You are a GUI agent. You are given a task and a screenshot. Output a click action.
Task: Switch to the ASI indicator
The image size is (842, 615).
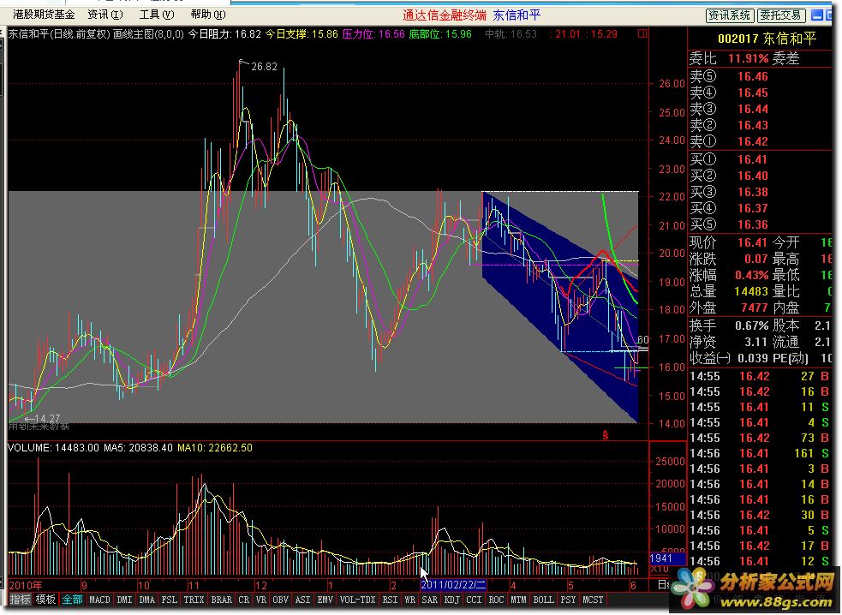pos(303,600)
